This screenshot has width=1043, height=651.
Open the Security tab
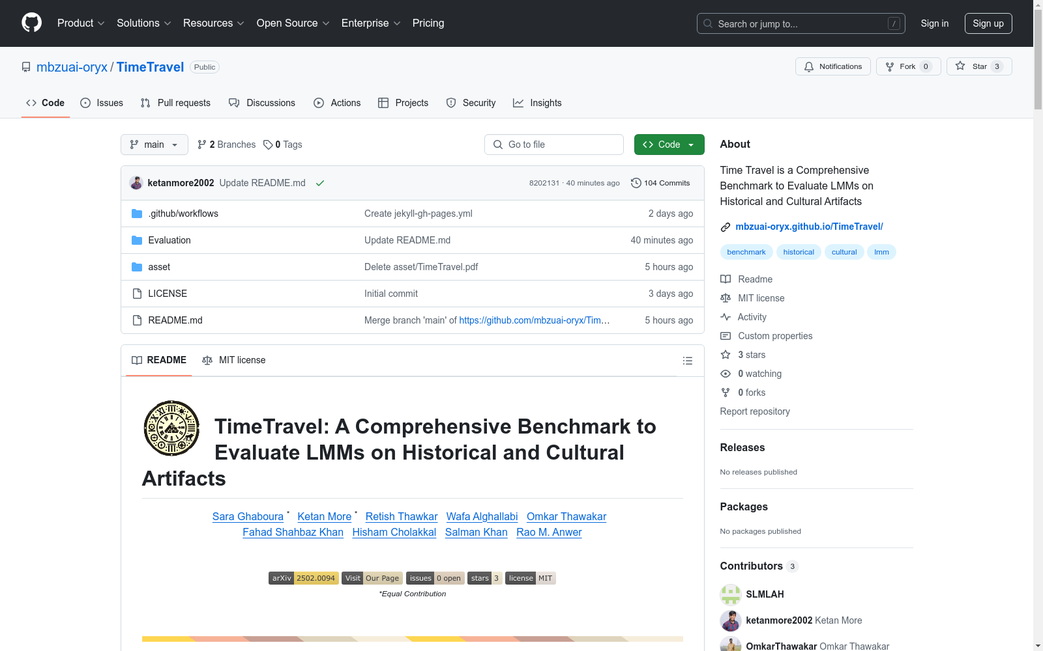point(471,103)
